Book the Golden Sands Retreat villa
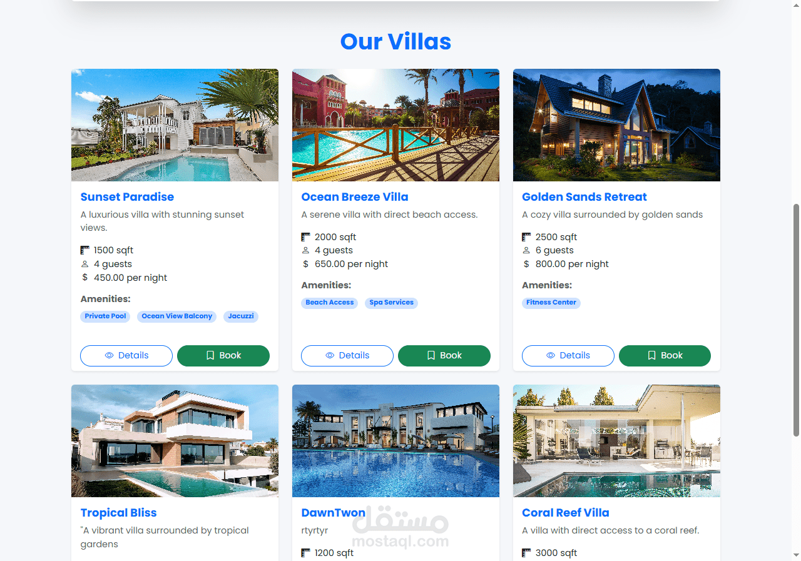 [665, 355]
